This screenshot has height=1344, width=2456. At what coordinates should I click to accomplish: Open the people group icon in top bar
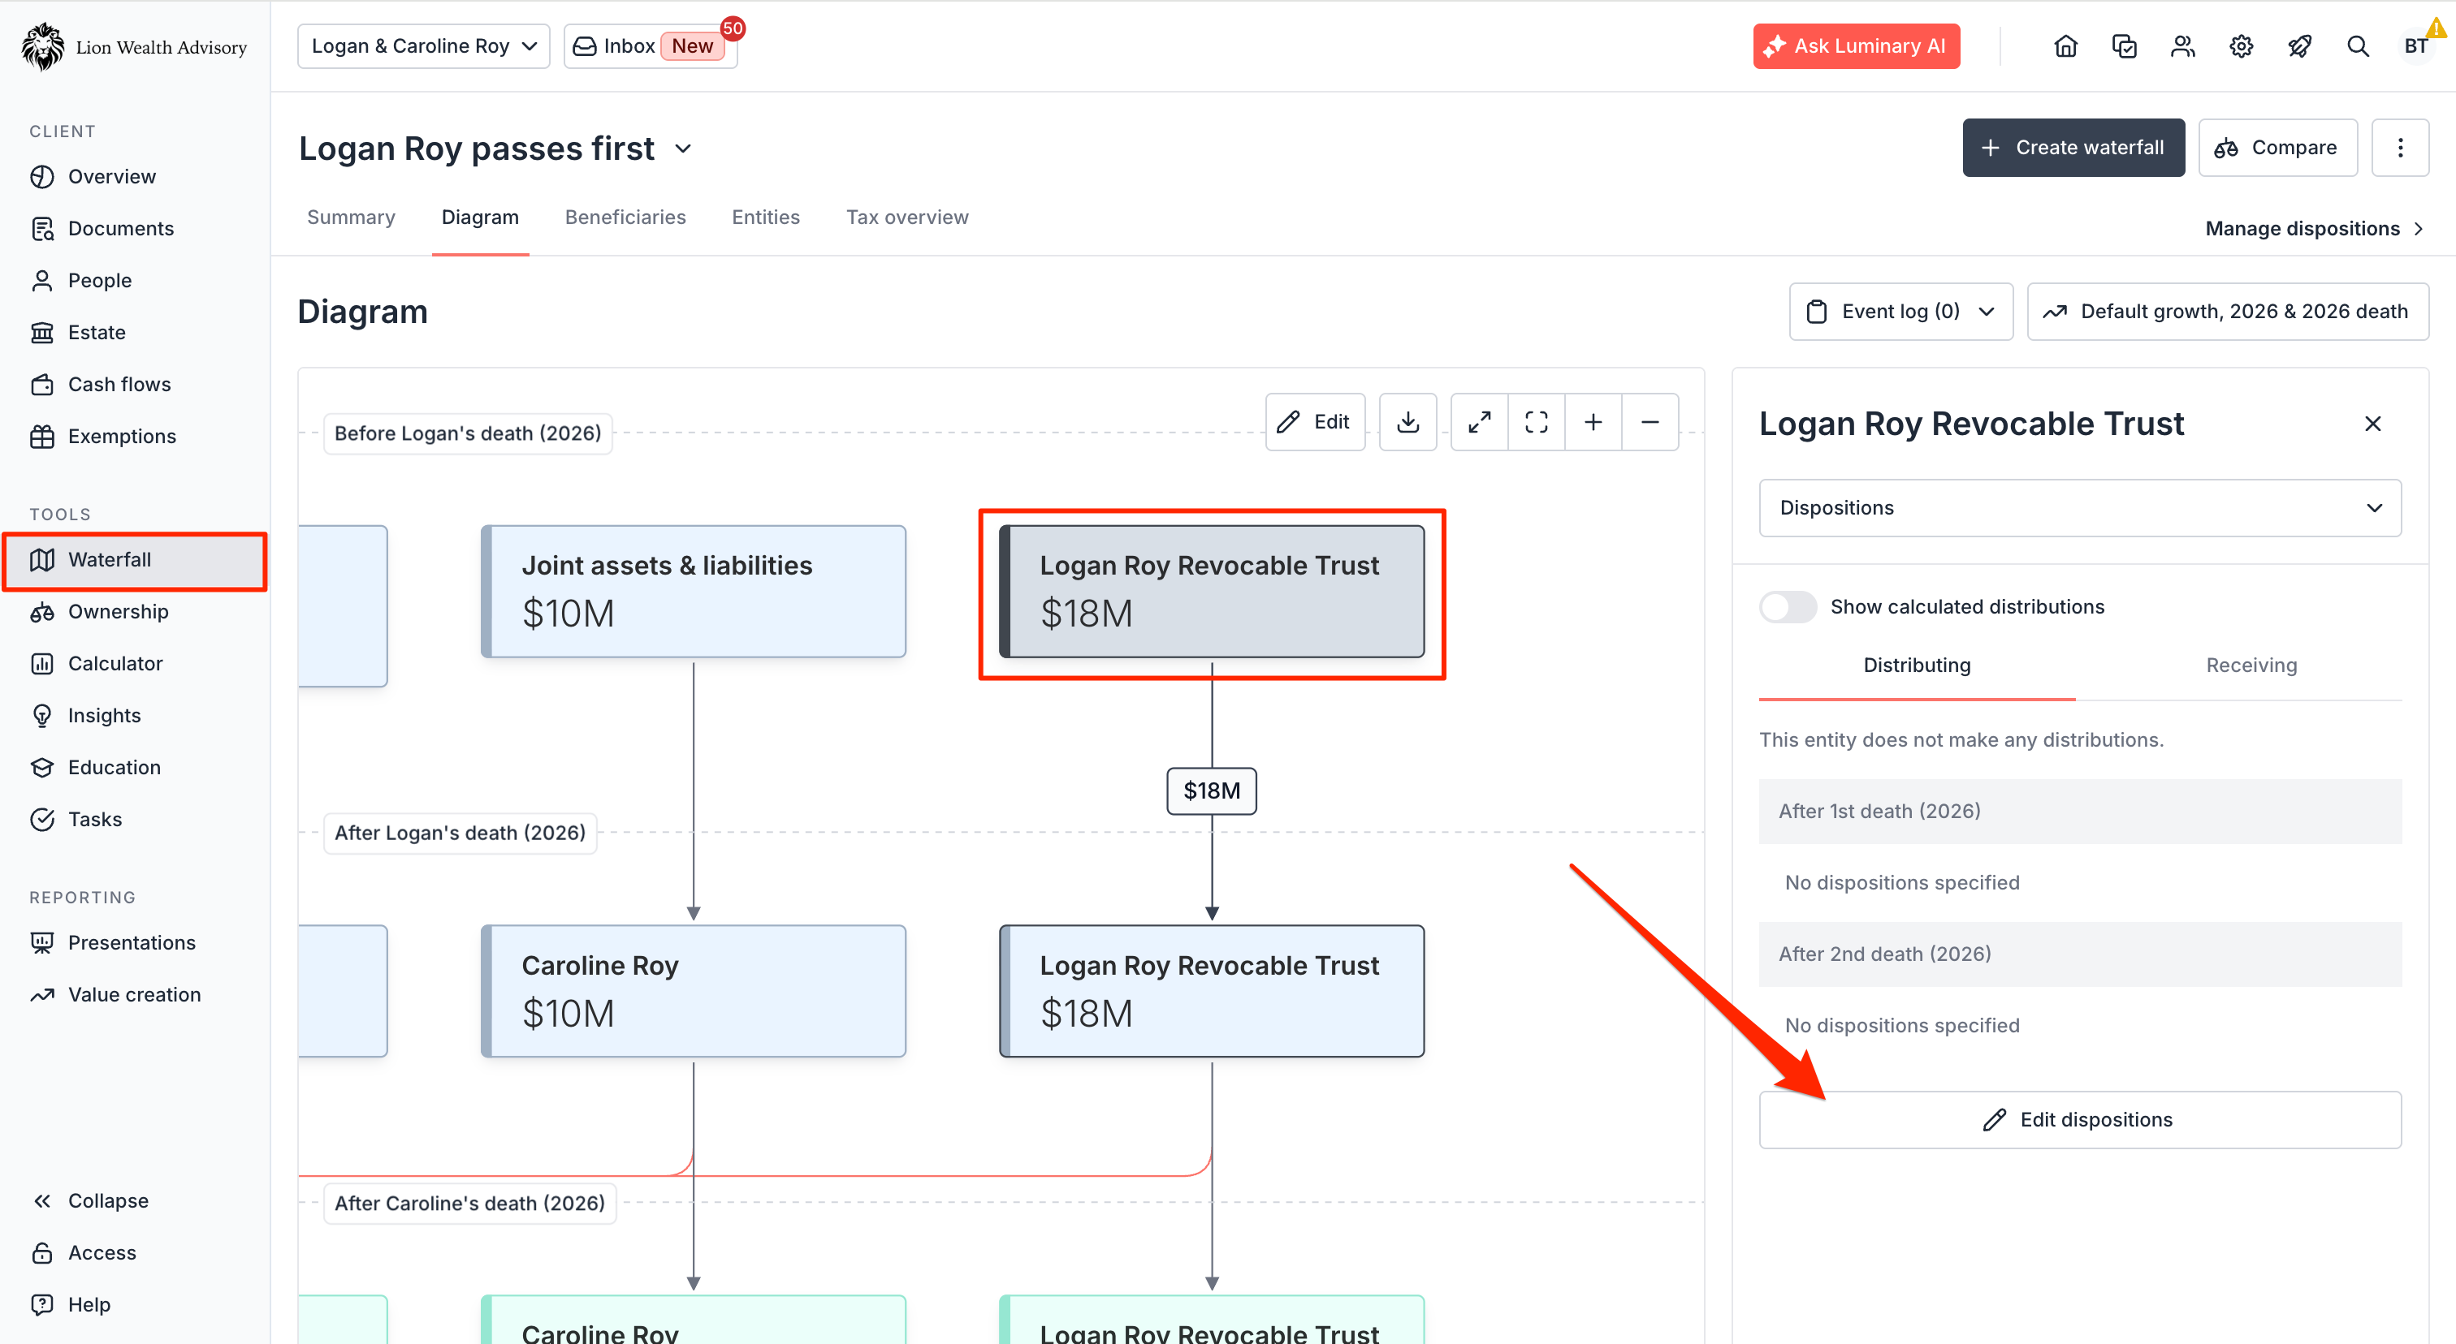pyautogui.click(x=2182, y=45)
